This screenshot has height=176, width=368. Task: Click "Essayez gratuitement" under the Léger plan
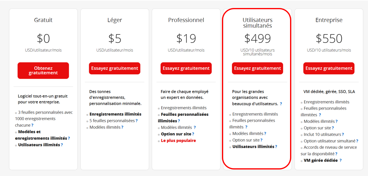coord(115,68)
